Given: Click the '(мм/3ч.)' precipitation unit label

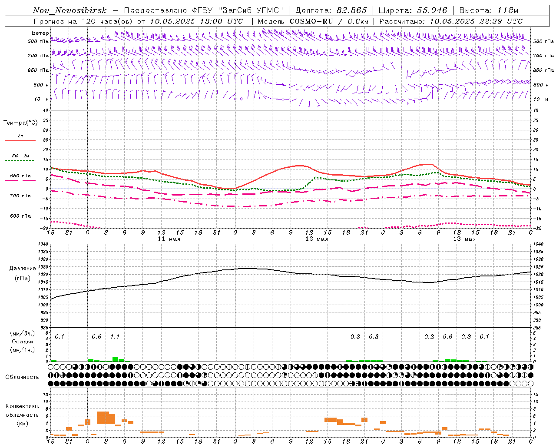Looking at the screenshot, I should 23,334.
